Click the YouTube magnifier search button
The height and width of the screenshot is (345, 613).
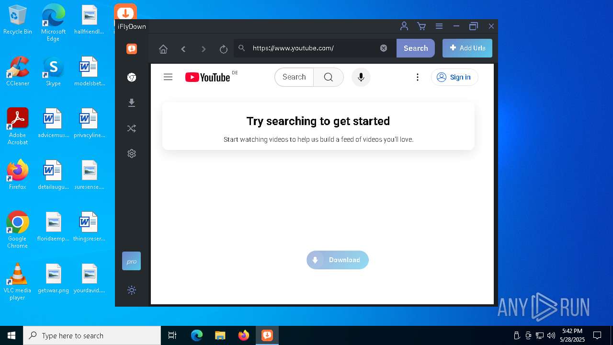tap(329, 77)
